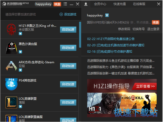Click the shirt badge under ARK方舟 亚服
The width and height of the screenshot is (163, 122).
tap(20, 70)
